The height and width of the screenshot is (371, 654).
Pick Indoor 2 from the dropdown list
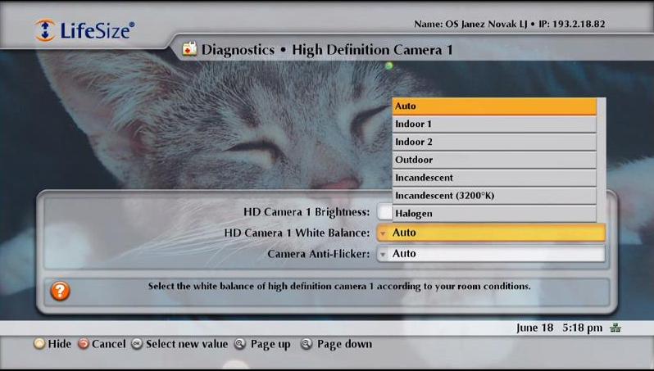494,143
